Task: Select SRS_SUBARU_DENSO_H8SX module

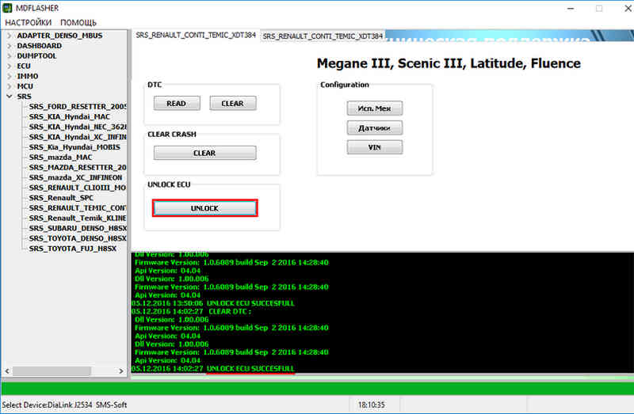Action: 78,228
